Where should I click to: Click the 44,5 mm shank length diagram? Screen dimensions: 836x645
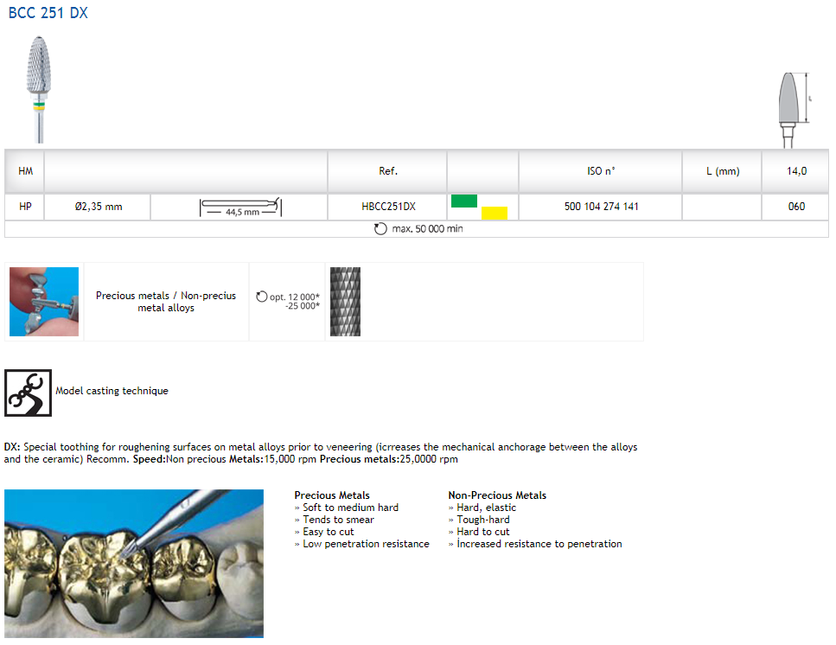click(241, 208)
